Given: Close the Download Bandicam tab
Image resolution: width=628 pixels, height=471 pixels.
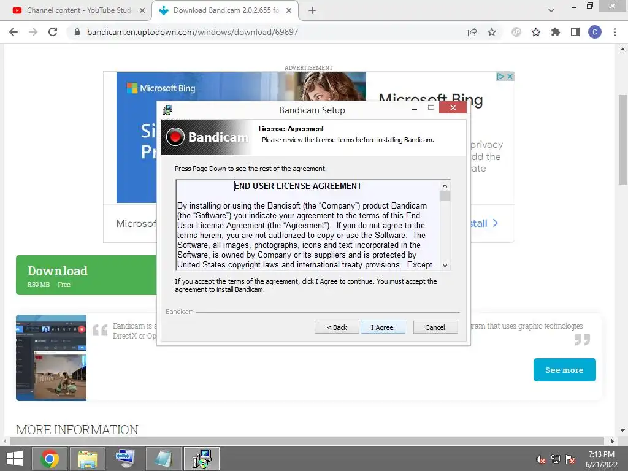Looking at the screenshot, I should pyautogui.click(x=289, y=11).
